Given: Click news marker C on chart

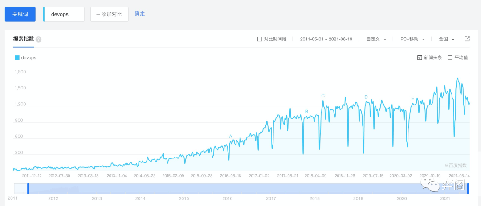Looking at the screenshot, I should pyautogui.click(x=323, y=96).
